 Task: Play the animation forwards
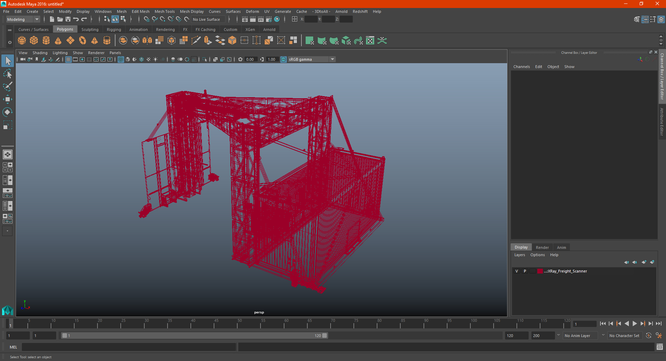click(634, 324)
